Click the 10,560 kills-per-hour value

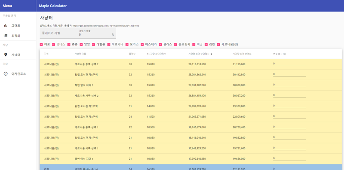[150, 127]
